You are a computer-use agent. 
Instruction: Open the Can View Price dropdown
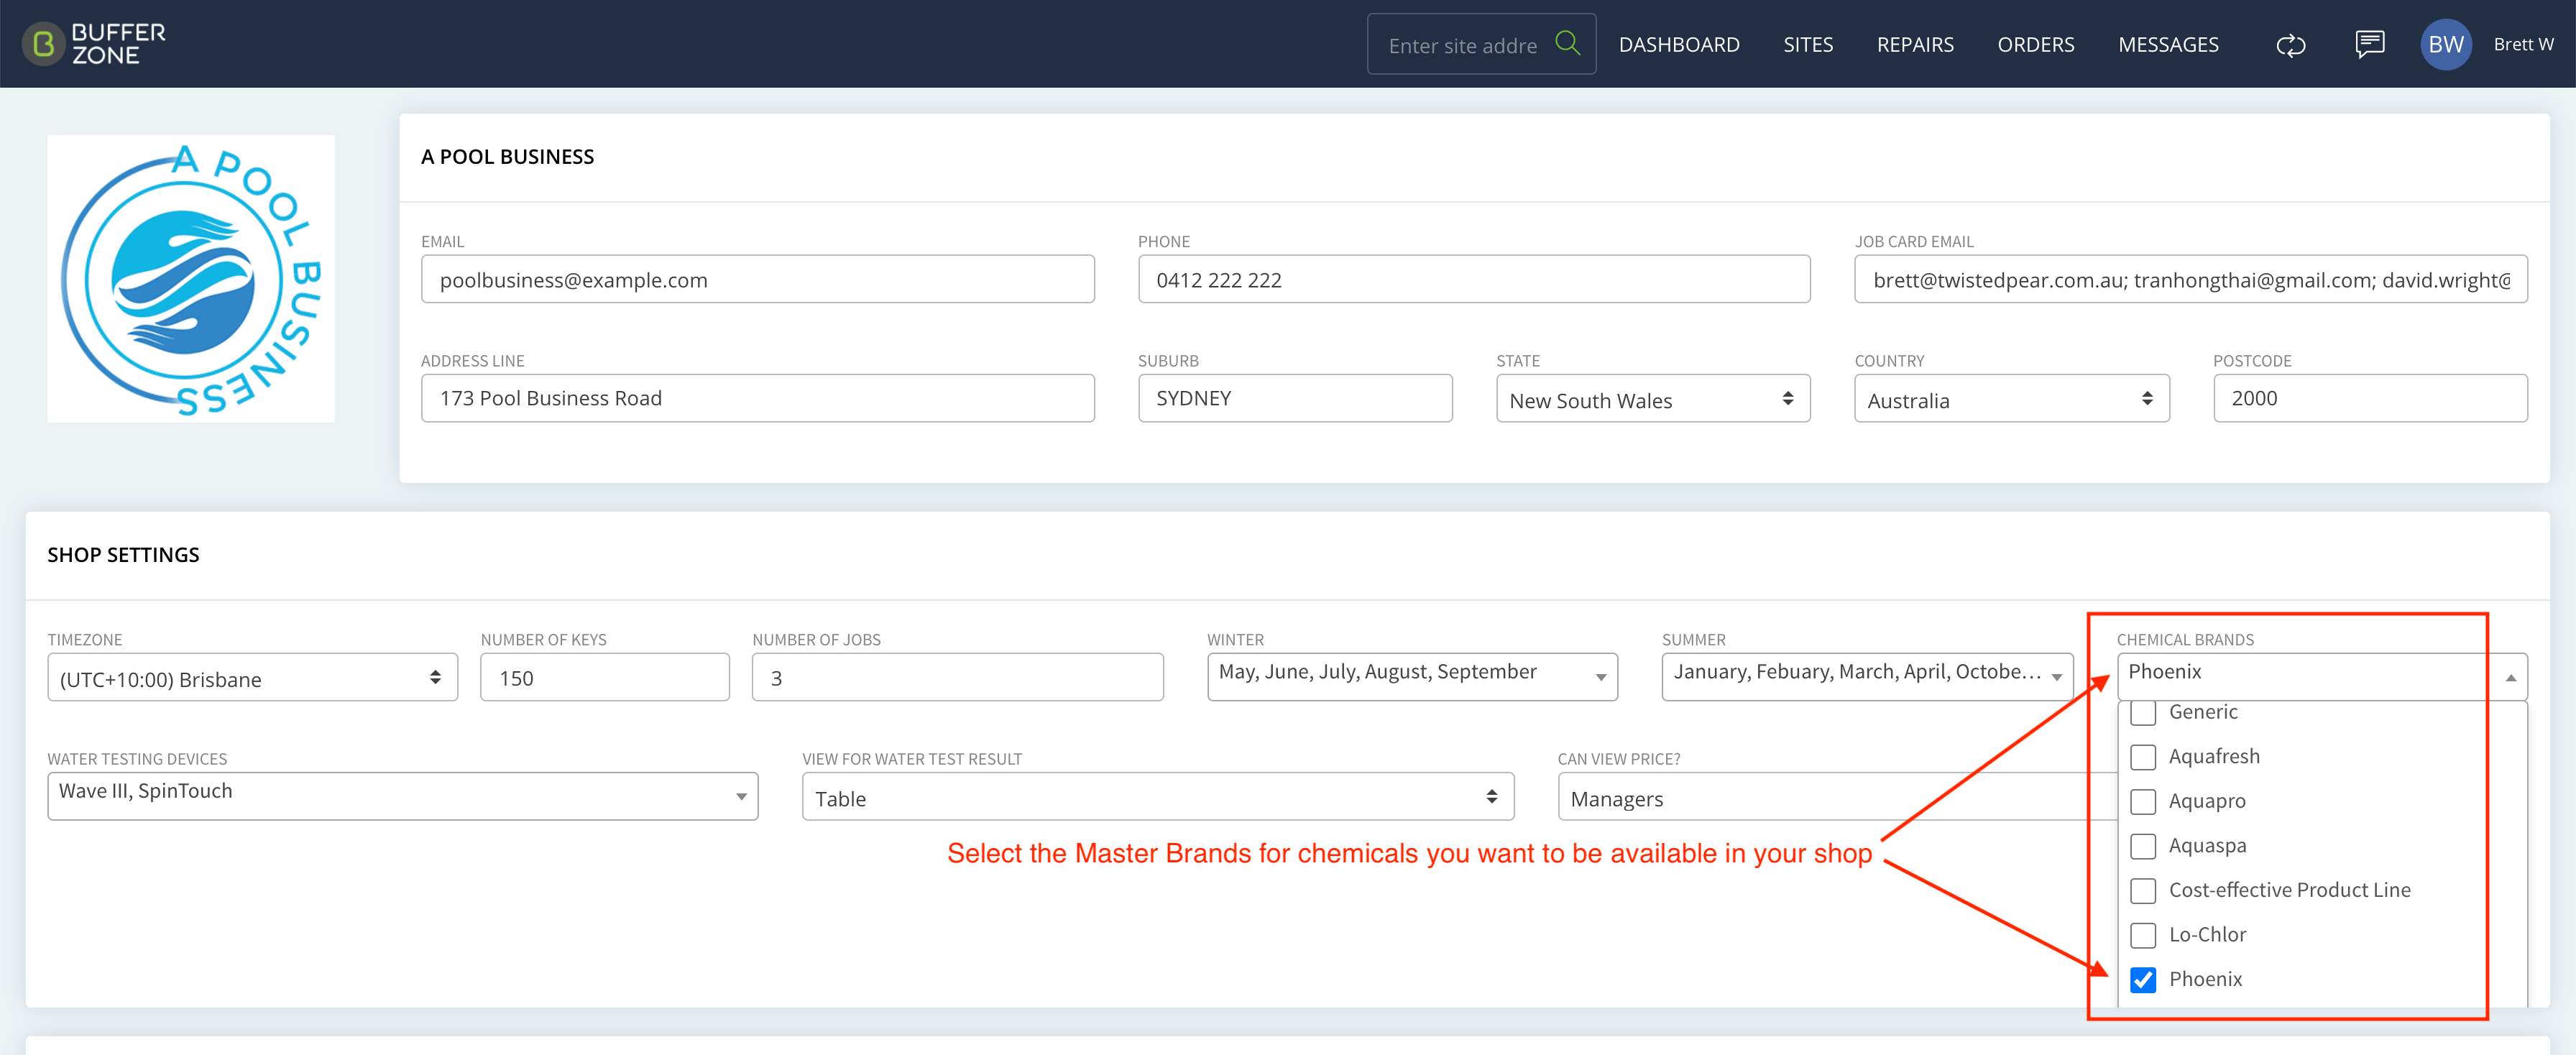coord(1836,796)
